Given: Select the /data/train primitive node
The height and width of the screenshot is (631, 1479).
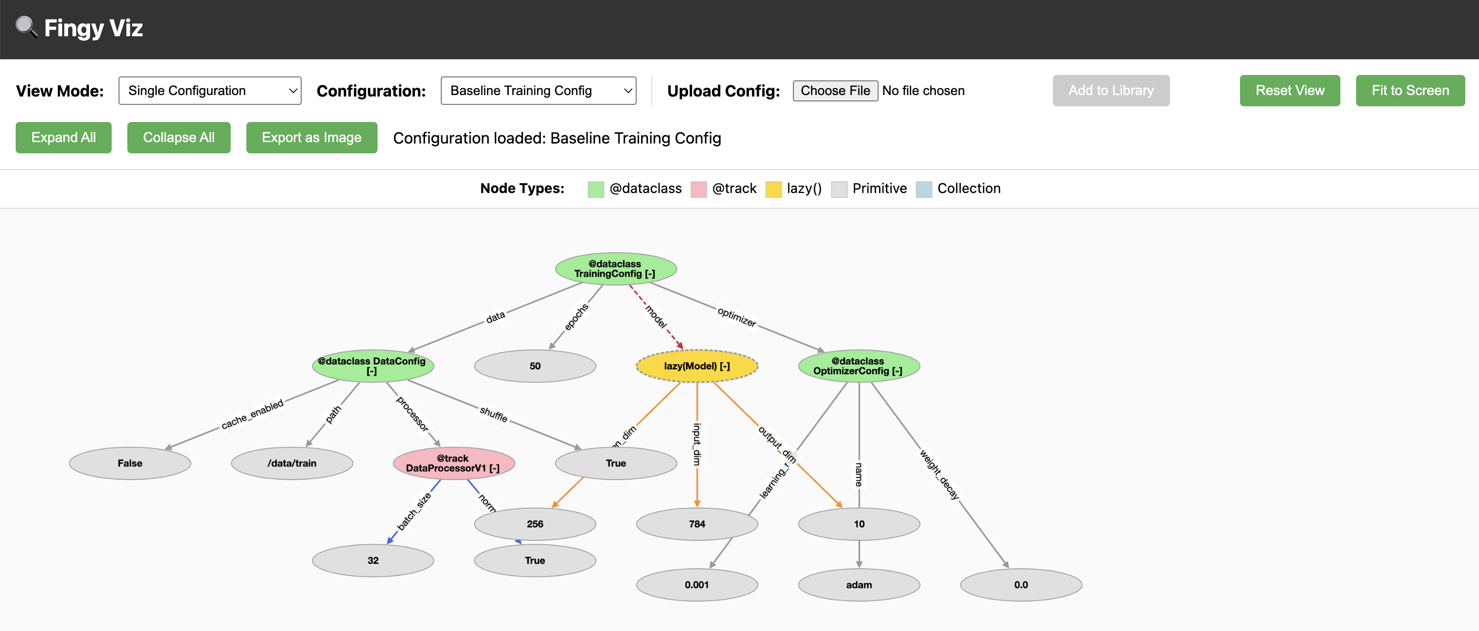Looking at the screenshot, I should [292, 463].
